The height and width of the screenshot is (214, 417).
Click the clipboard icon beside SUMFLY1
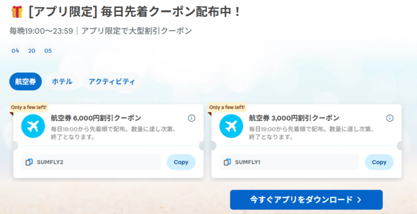point(227,162)
